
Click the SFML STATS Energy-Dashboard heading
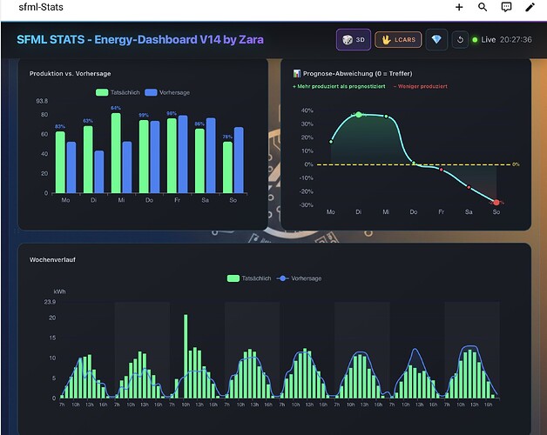140,39
